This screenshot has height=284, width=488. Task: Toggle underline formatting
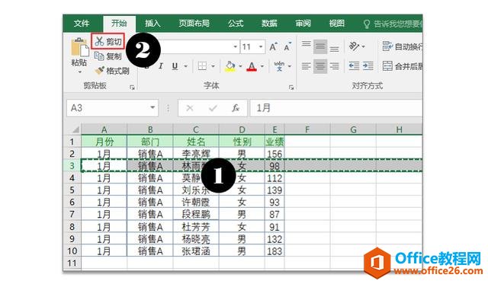tap(175, 66)
